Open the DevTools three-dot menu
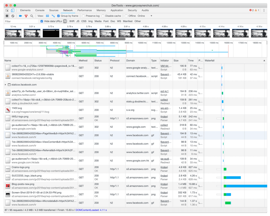 point(264,10)
